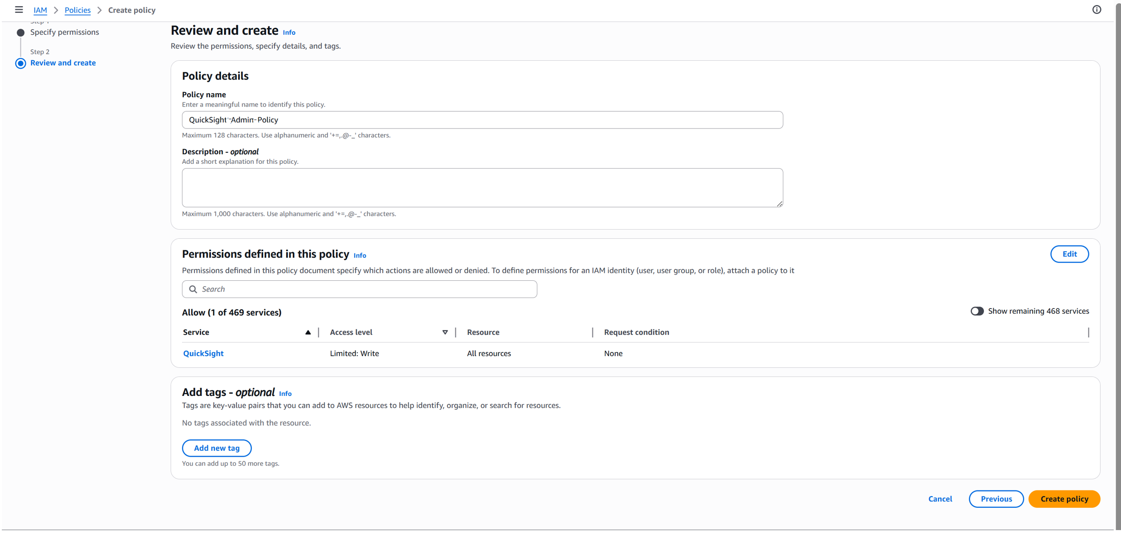The width and height of the screenshot is (1121, 533).
Task: Click the Previous button
Action: tap(996, 499)
